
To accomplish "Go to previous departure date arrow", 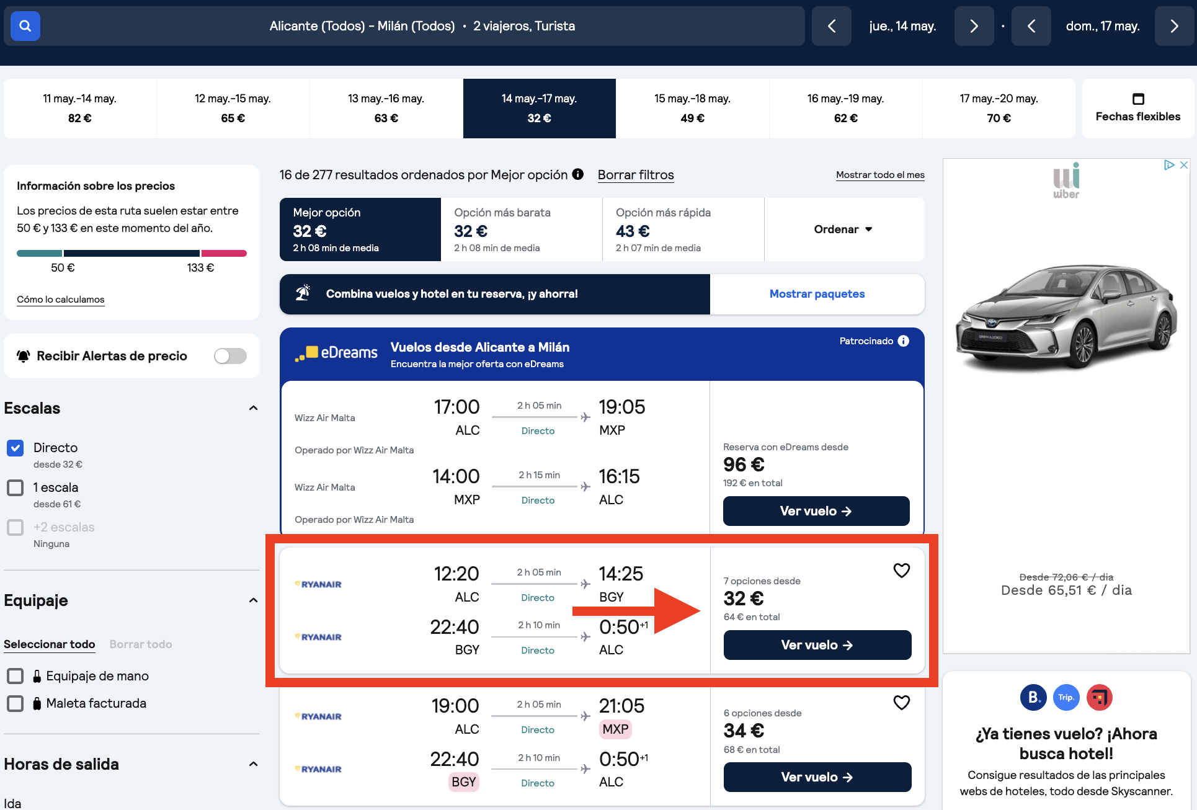I will click(832, 26).
